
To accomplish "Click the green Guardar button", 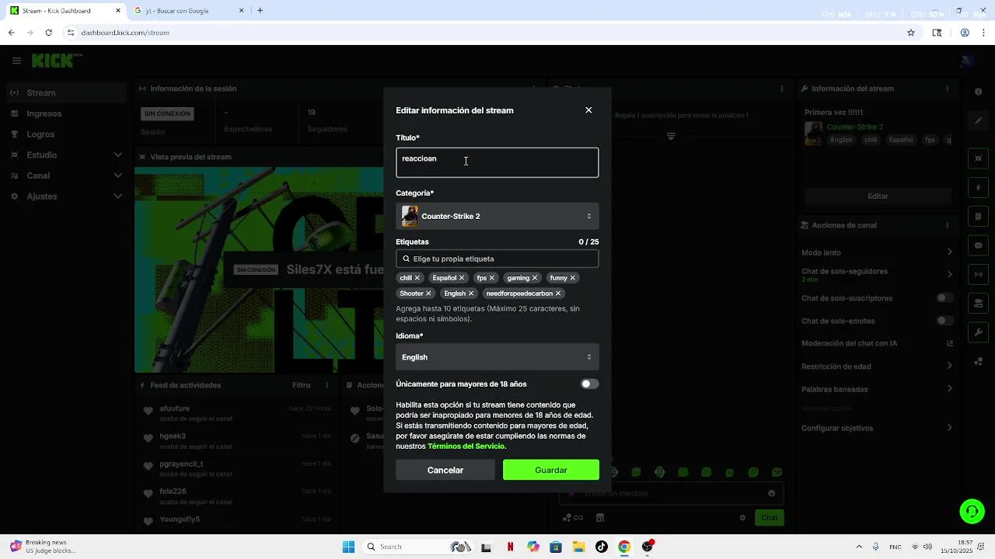I will tap(551, 470).
